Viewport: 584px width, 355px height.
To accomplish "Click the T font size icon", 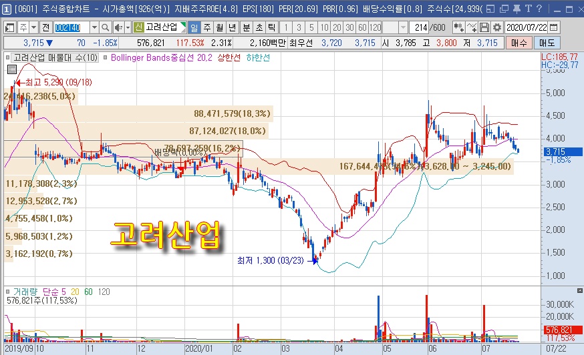I will (528, 9).
